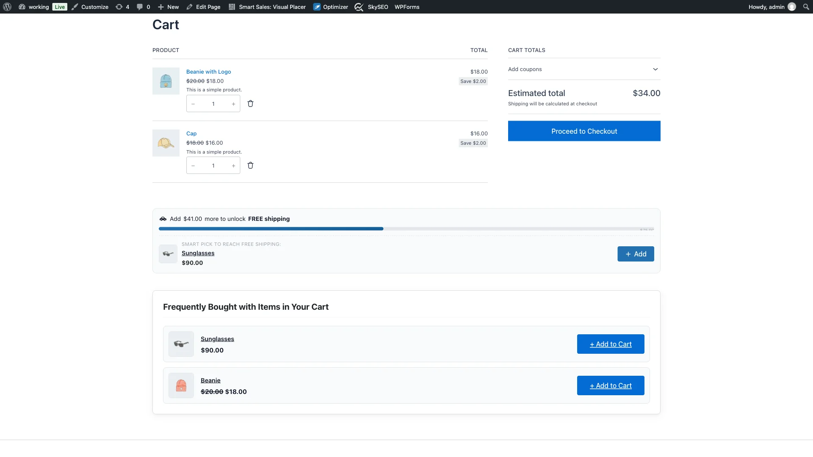Increase quantity of Beanie with Logo

(233, 104)
